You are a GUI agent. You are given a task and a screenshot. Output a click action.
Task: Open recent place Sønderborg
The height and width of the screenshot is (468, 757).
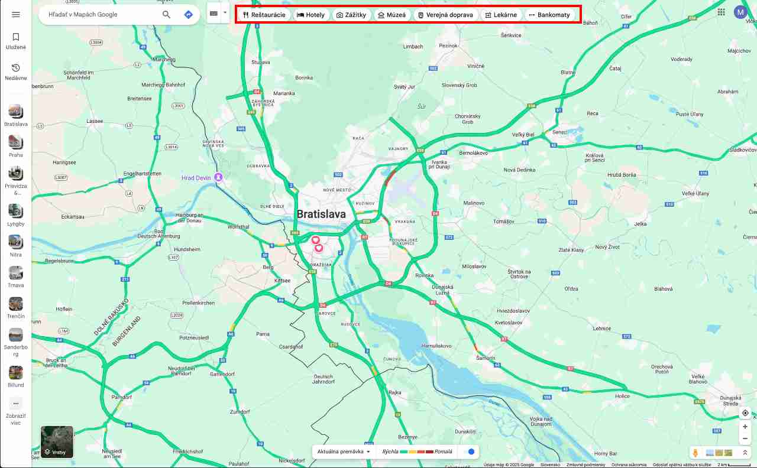[16, 342]
